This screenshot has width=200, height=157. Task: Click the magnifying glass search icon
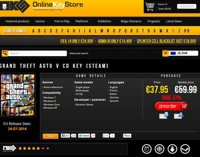(5, 53)
